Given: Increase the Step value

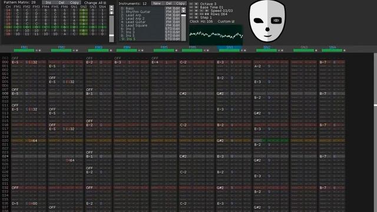Looking at the screenshot, I should point(196,17).
